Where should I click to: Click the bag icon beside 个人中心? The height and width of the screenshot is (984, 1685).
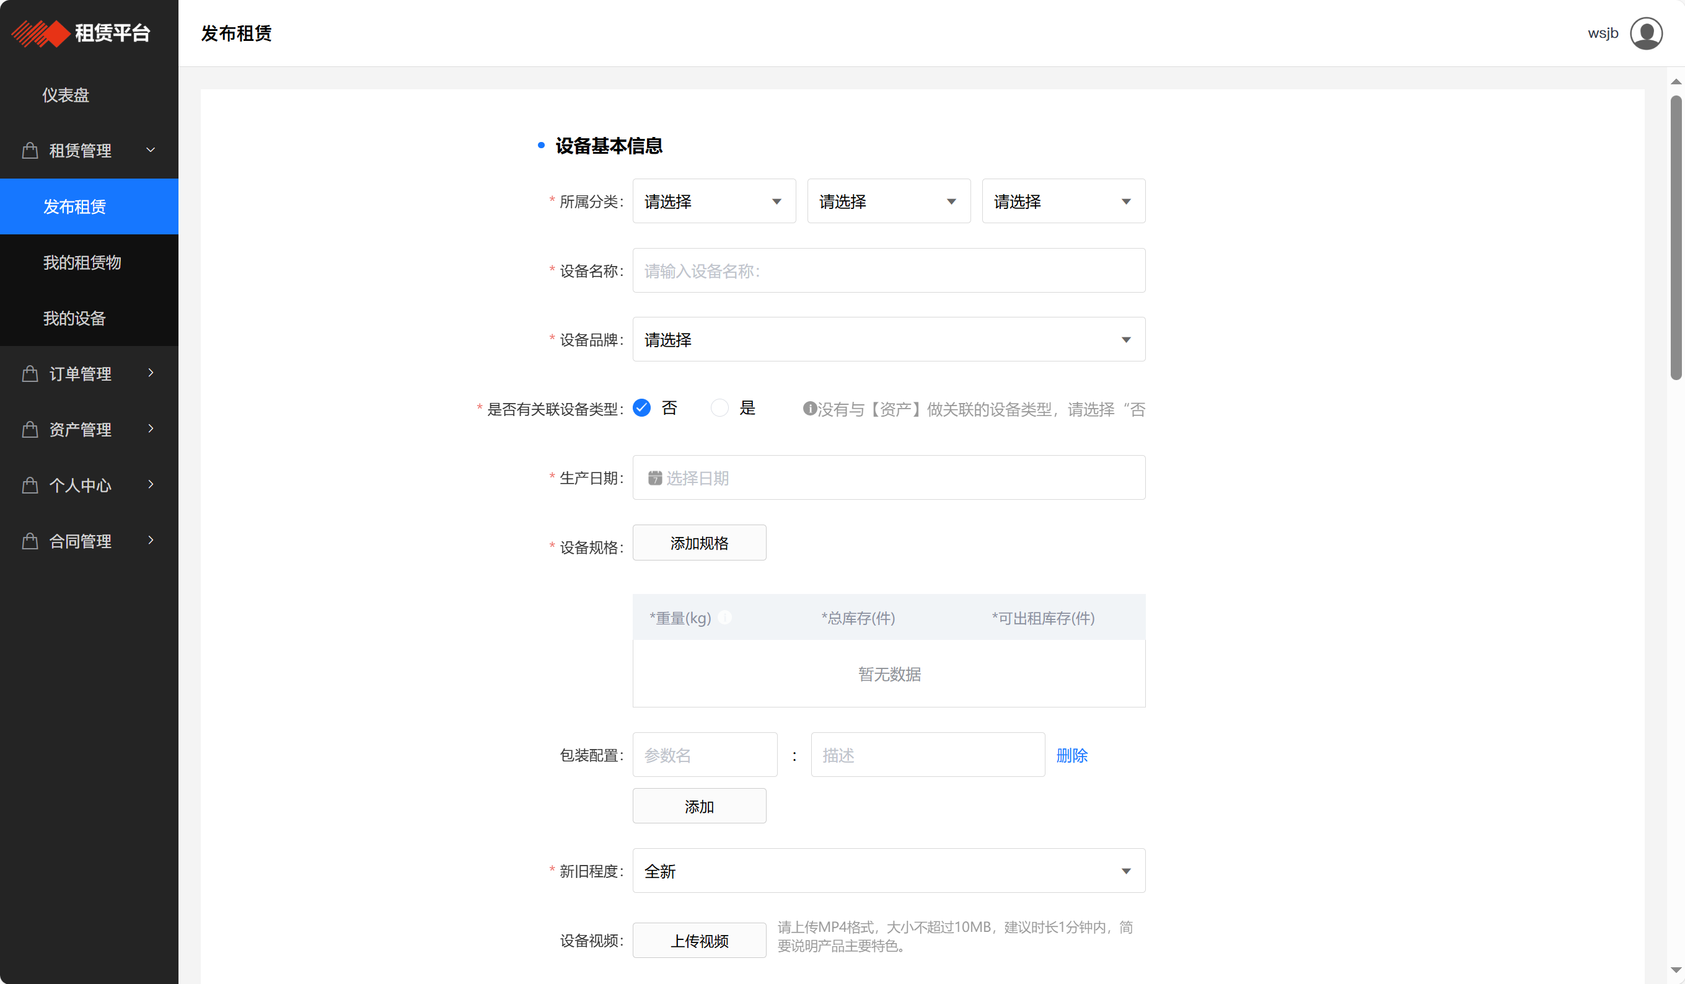(30, 485)
